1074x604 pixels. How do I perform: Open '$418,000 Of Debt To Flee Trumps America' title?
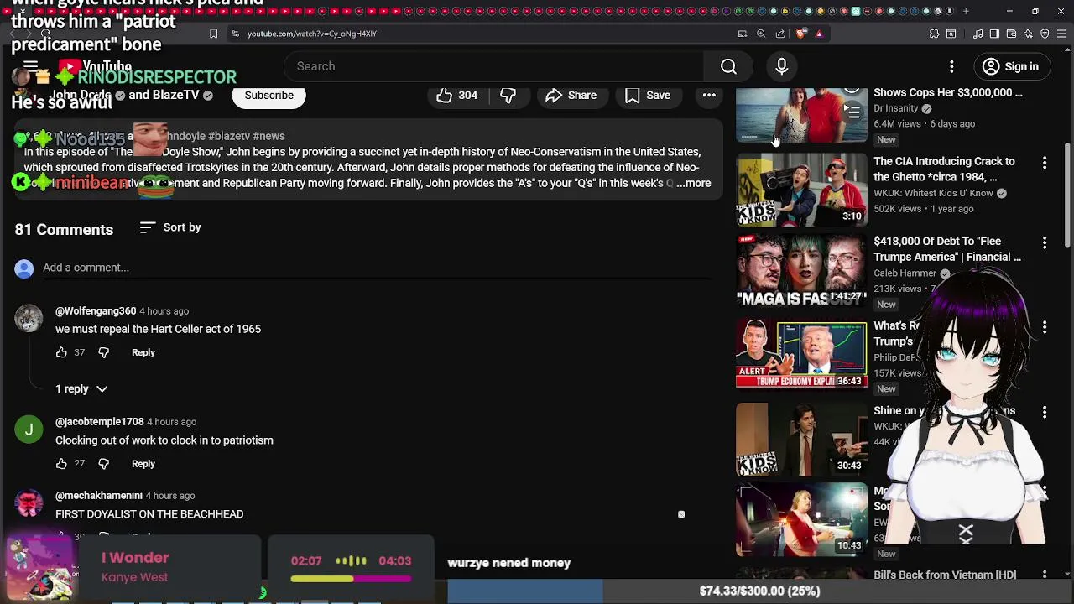pos(947,249)
